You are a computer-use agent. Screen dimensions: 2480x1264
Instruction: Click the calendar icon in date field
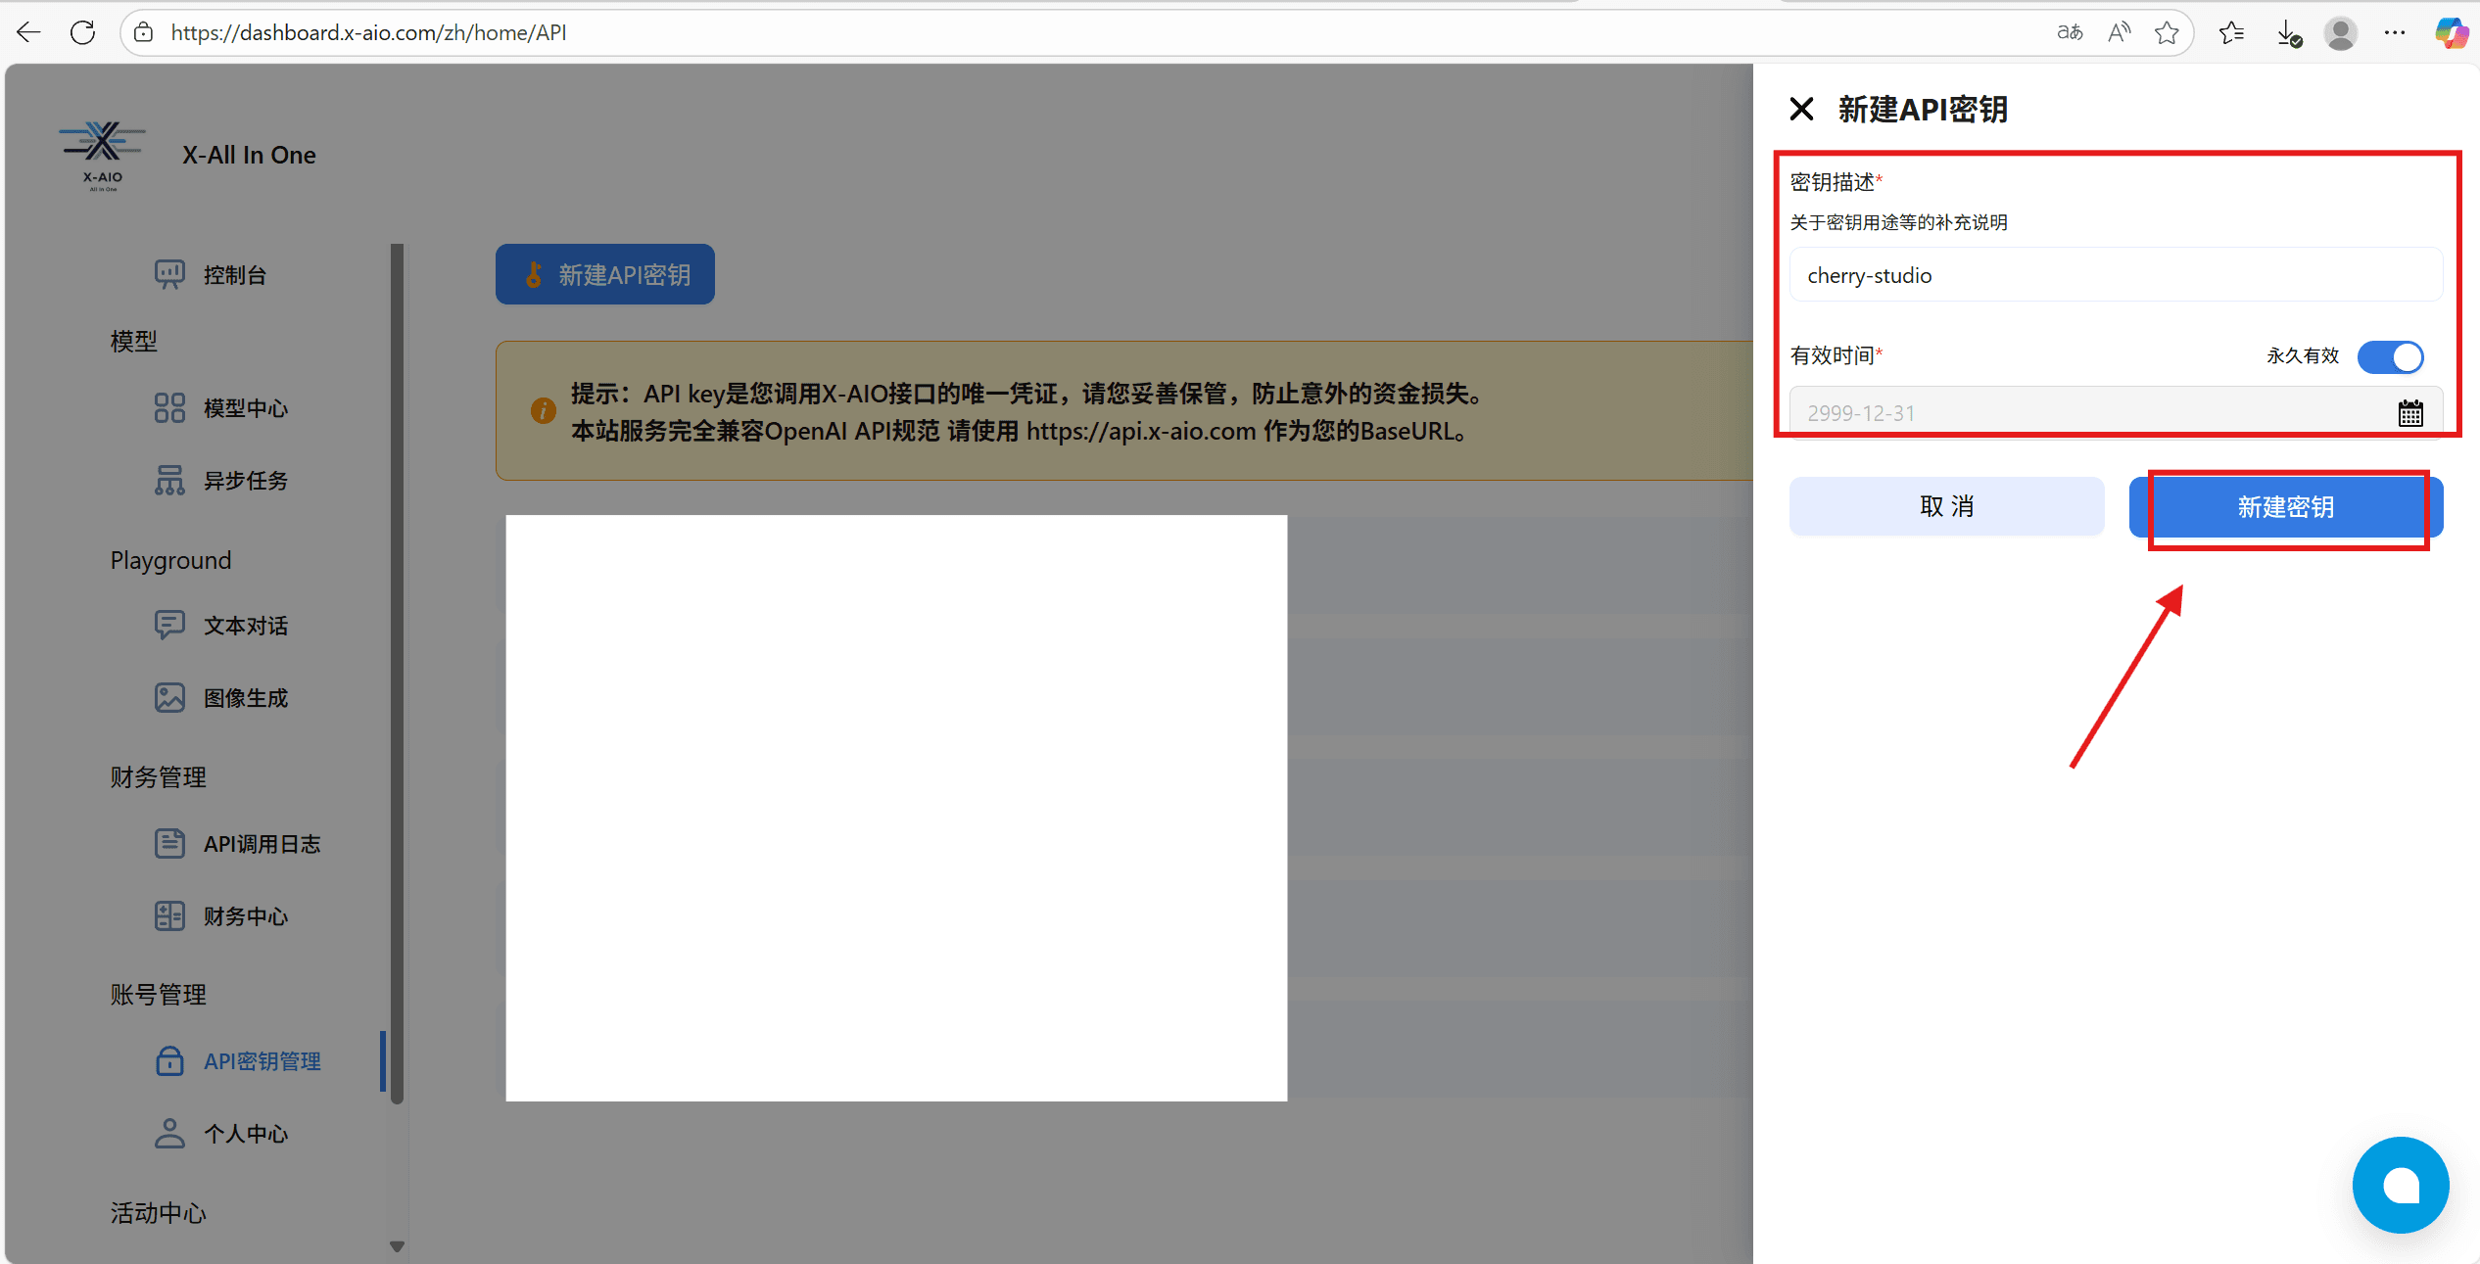2410,413
